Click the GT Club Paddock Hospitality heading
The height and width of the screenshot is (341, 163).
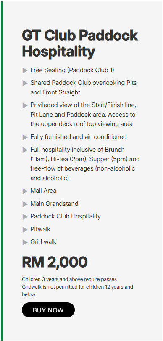tap(80, 44)
